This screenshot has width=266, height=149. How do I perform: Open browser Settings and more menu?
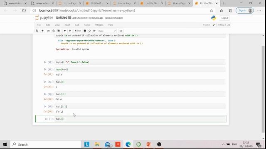(259, 10)
